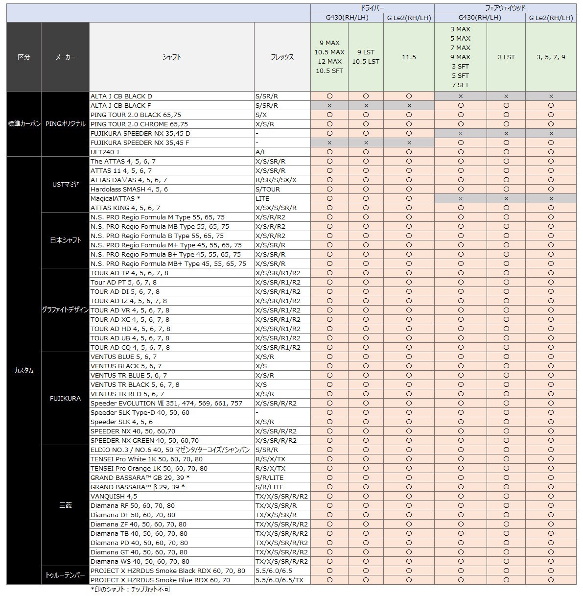Select VANQUISH 4,5 shaft name
Image resolution: width=583 pixels, height=596 pixels.
114,497
